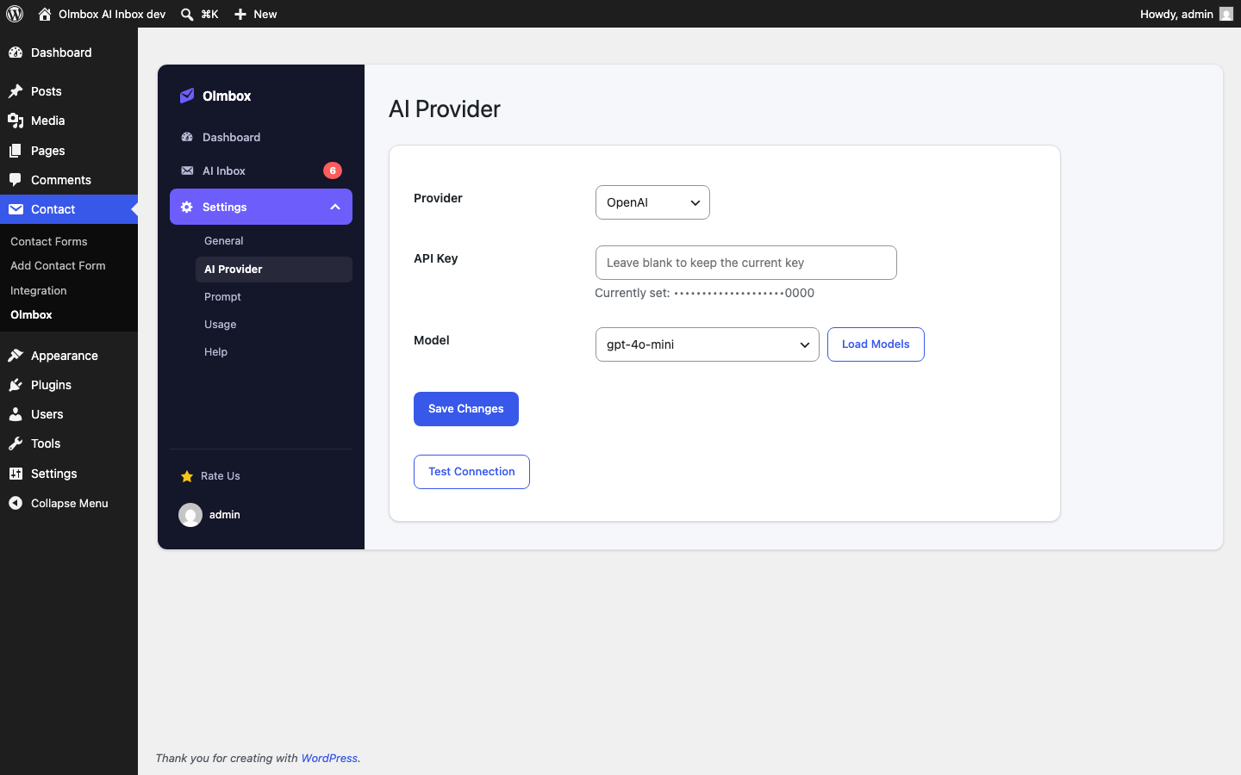
Task: Click the Save Changes button
Action: point(466,409)
